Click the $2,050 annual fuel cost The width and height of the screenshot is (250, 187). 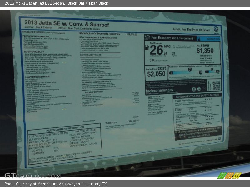156,74
